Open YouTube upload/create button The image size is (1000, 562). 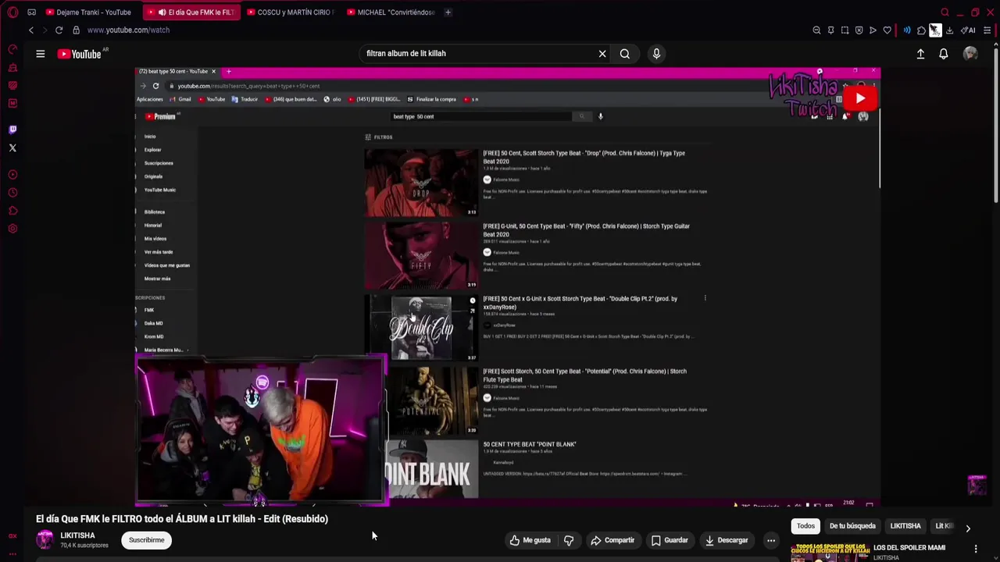[x=920, y=54]
